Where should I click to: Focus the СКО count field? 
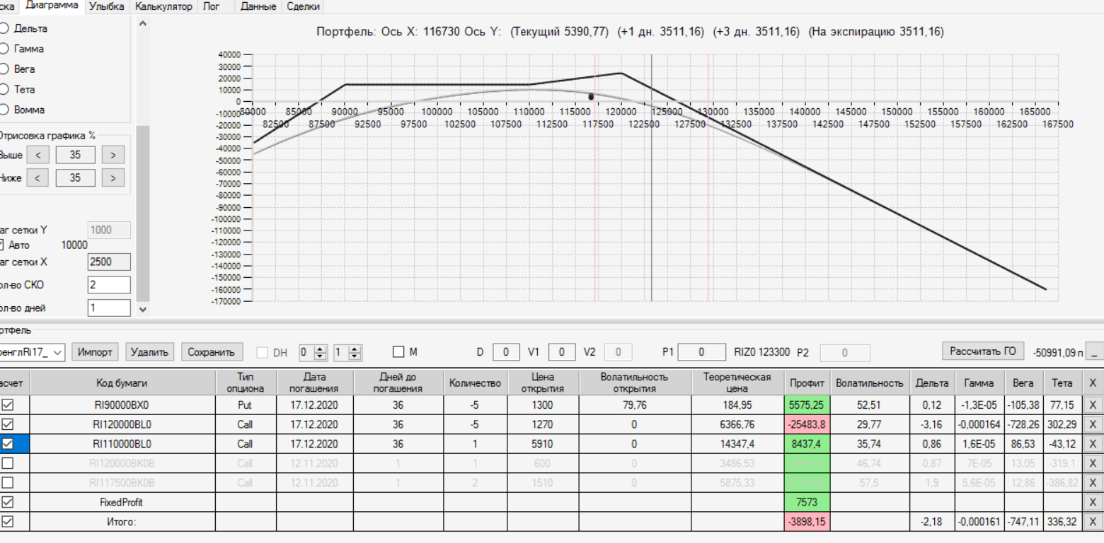click(x=109, y=285)
